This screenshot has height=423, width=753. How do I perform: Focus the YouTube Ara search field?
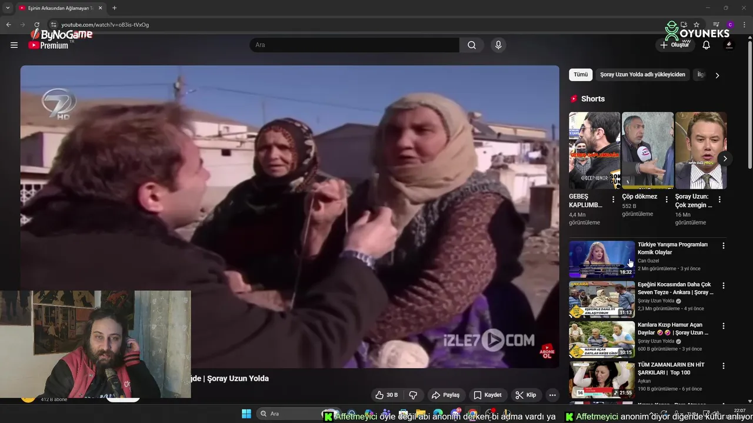(x=354, y=45)
